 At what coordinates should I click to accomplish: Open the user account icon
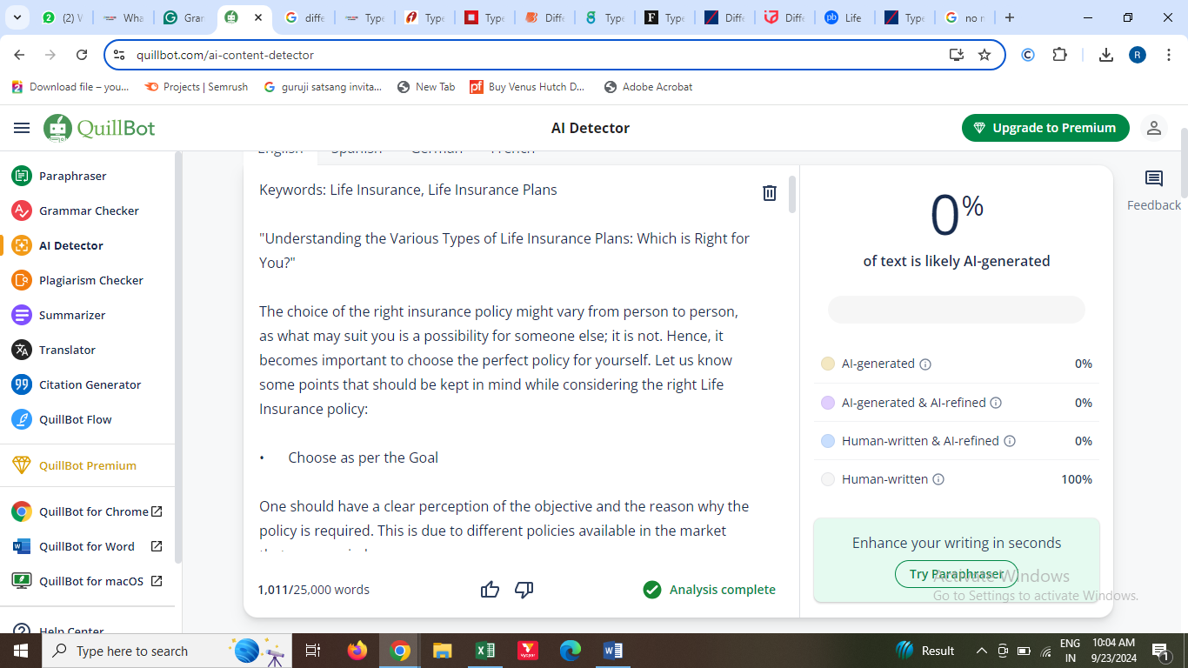(1154, 128)
